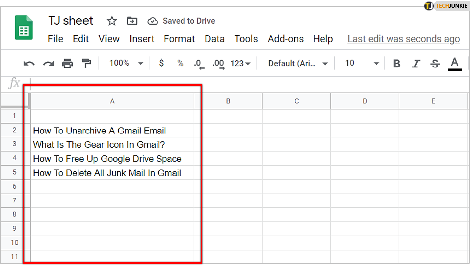The image size is (471, 266).
Task: Activate the paint format tool
Action: 86,64
